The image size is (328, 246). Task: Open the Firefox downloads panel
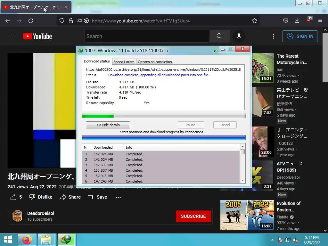tap(297, 21)
